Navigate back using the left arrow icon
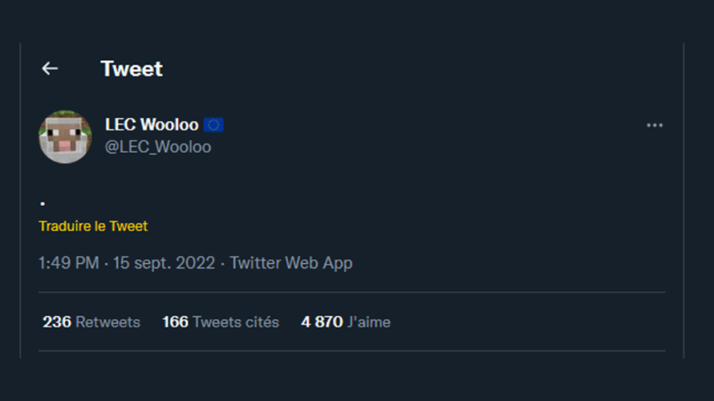The width and height of the screenshot is (714, 401). click(49, 68)
